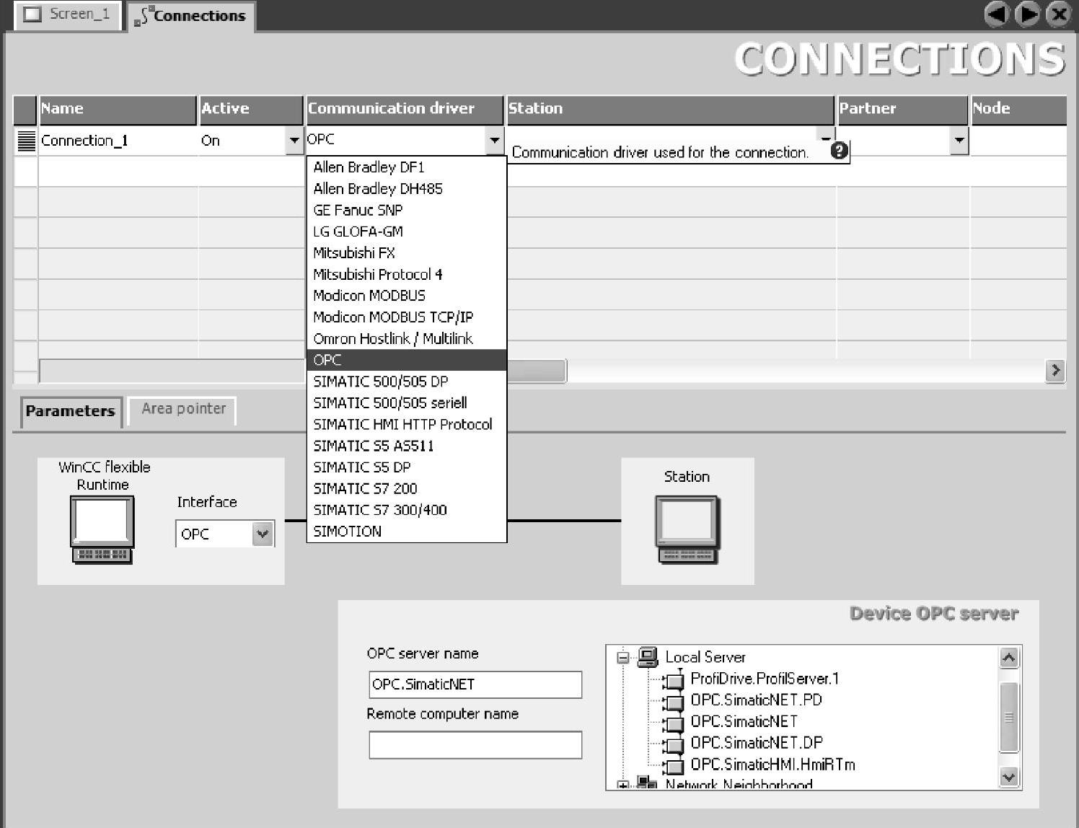Choose GE Fanuc SNP driver
Image resolution: width=1079 pixels, height=828 pixels.
coord(407,211)
